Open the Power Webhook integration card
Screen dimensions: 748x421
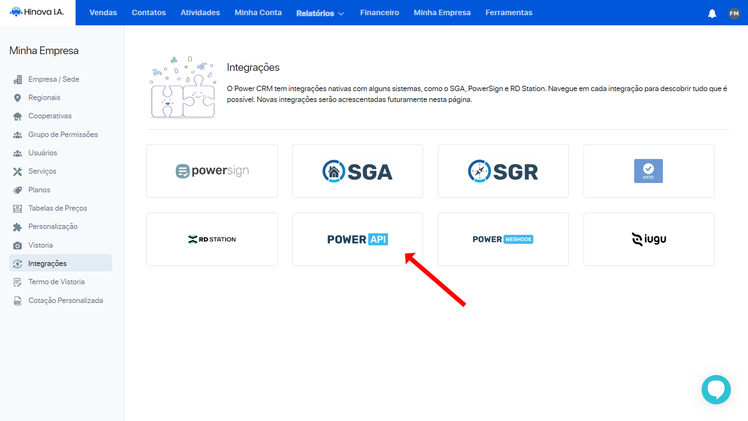(503, 239)
